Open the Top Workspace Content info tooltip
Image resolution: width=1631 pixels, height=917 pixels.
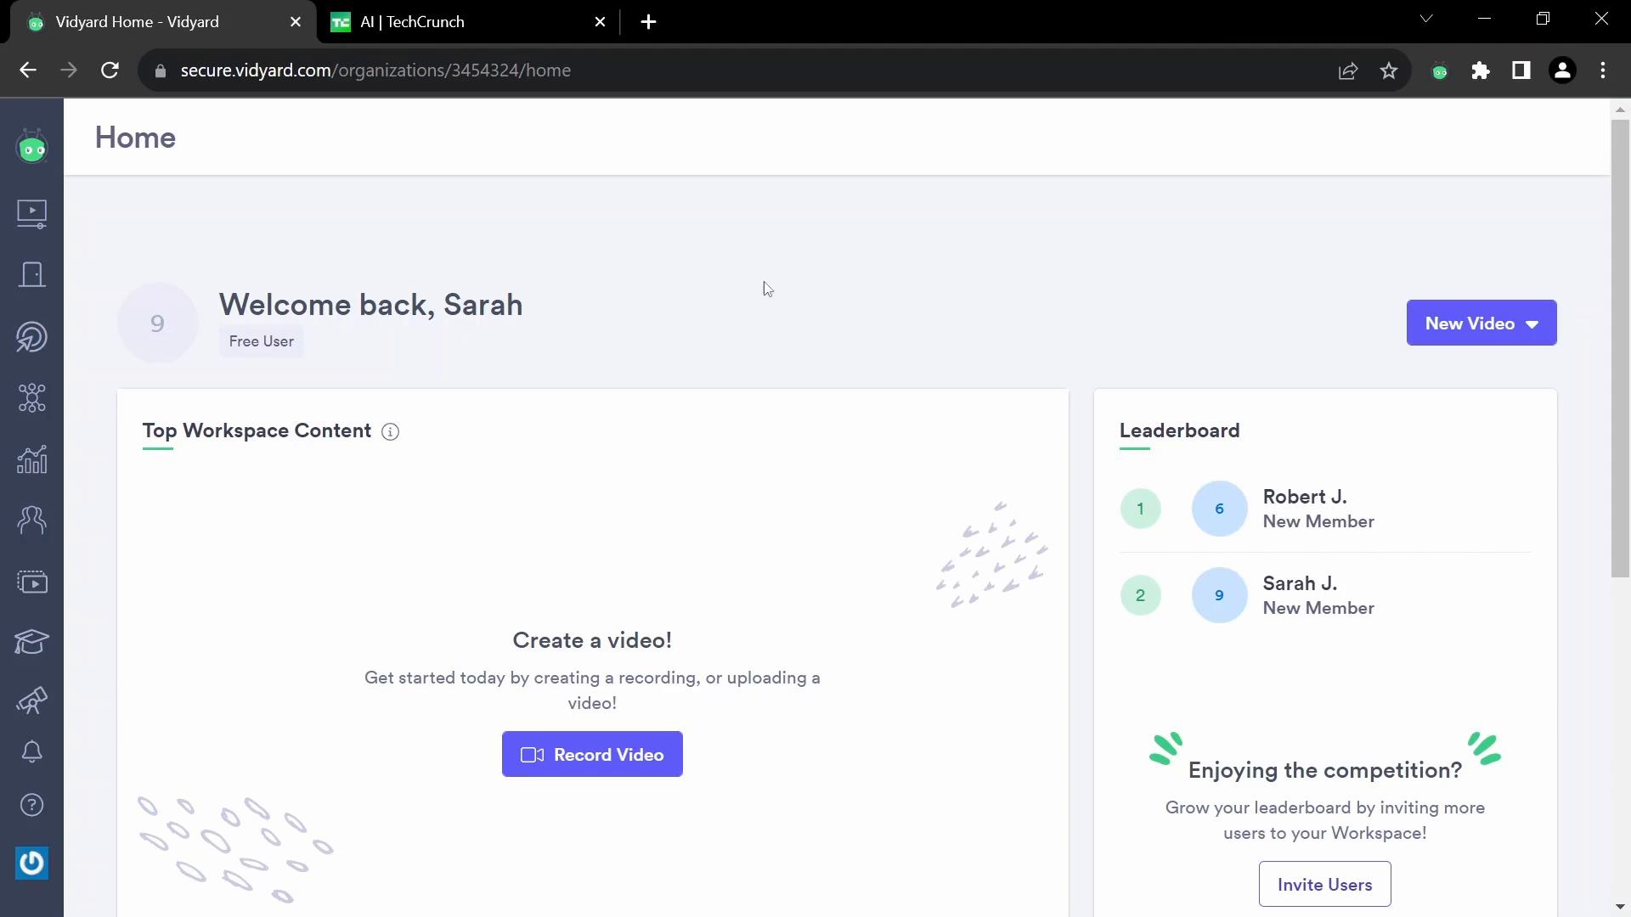[391, 431]
